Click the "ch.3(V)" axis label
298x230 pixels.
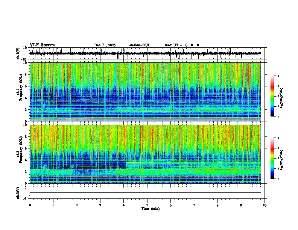(18, 193)
